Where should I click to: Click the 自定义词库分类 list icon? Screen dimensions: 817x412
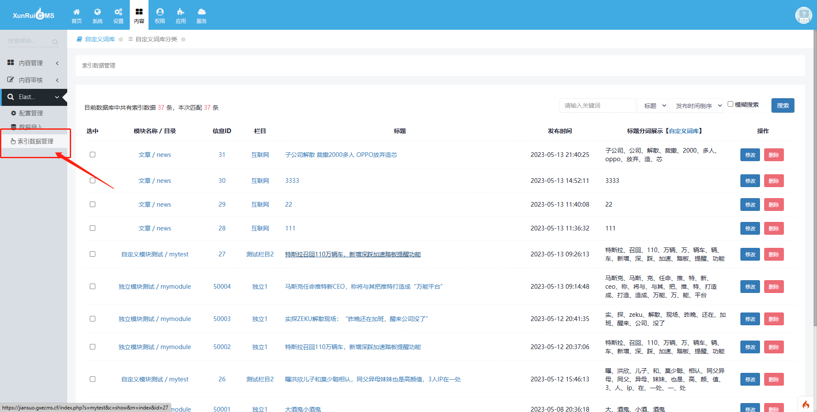[x=131, y=39]
